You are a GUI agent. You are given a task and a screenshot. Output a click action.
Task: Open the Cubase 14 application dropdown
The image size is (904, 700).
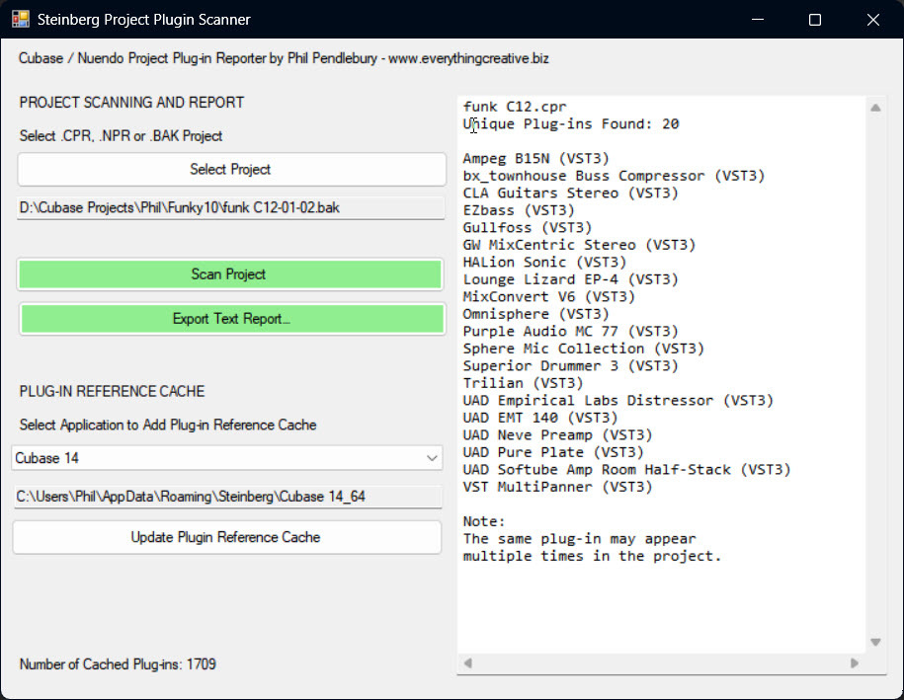(x=226, y=458)
